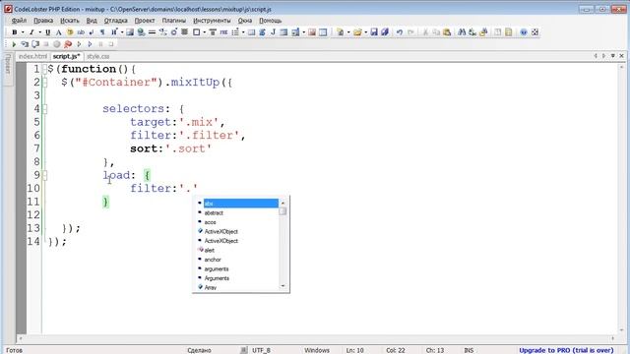This screenshot has height=354, width=630.
Task: Copy selection icon
Action: (x=436, y=32)
